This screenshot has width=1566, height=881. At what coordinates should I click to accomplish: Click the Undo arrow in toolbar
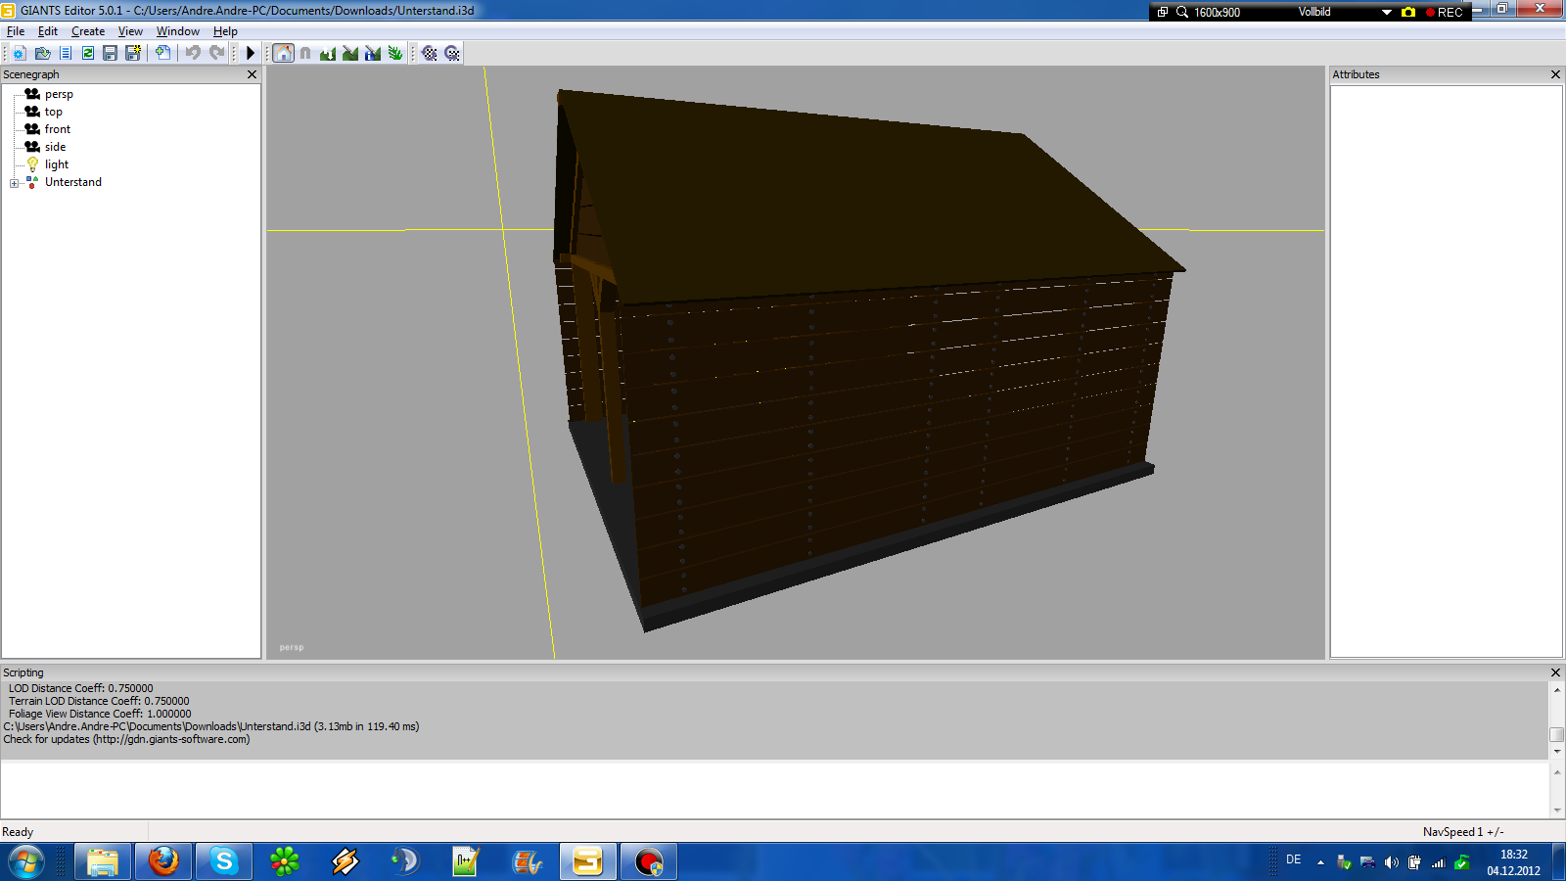click(193, 53)
